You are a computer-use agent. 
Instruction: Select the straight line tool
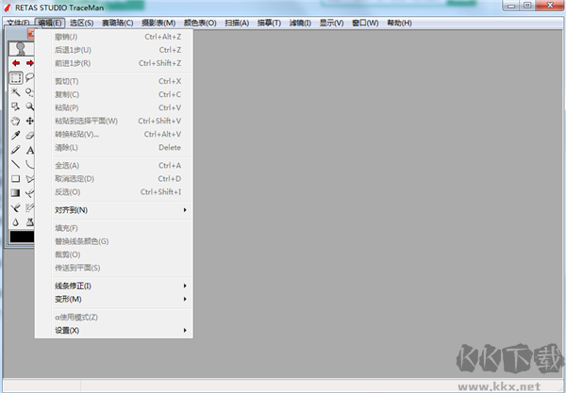(15, 164)
